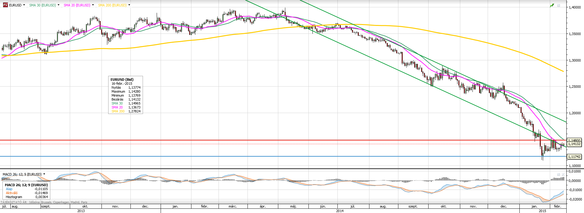Open the EURUSD instrument dropdown
Viewport: 584px width, 213px height.
coord(24,5)
